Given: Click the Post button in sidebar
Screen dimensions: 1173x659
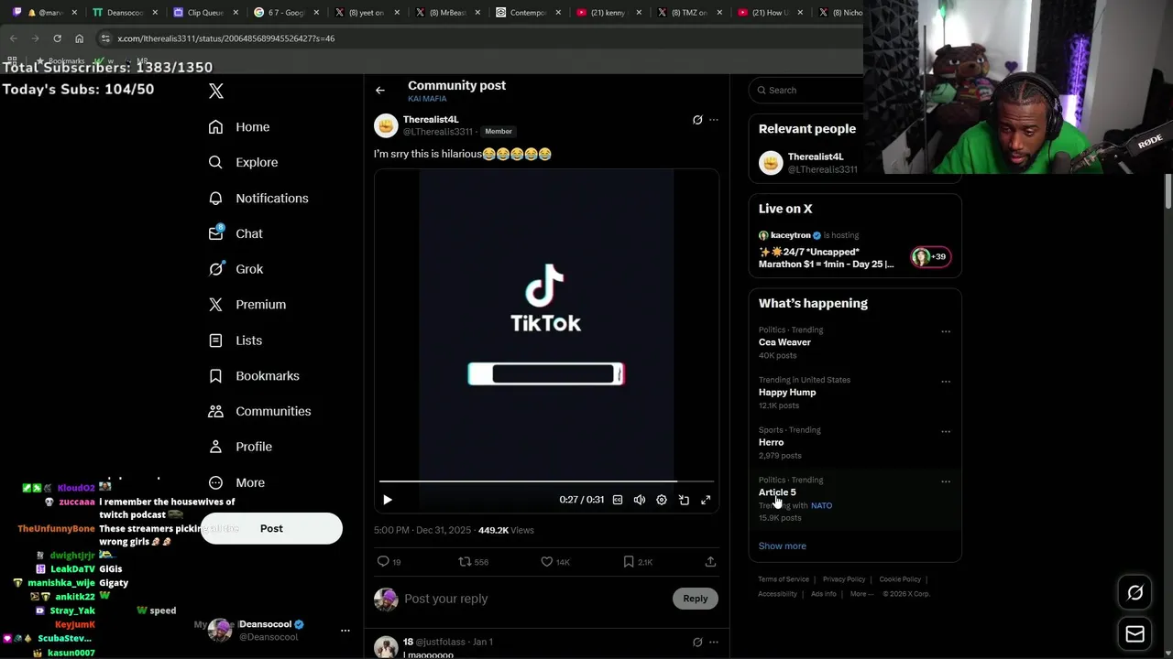Looking at the screenshot, I should click(x=271, y=528).
